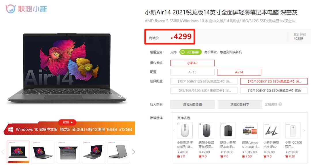The height and width of the screenshot is (165, 311).
Task: Select the gray 联想小新蓝牙鼠标 accessory image
Action: [206, 130]
